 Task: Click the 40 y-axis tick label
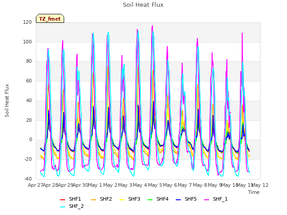coord(29,100)
